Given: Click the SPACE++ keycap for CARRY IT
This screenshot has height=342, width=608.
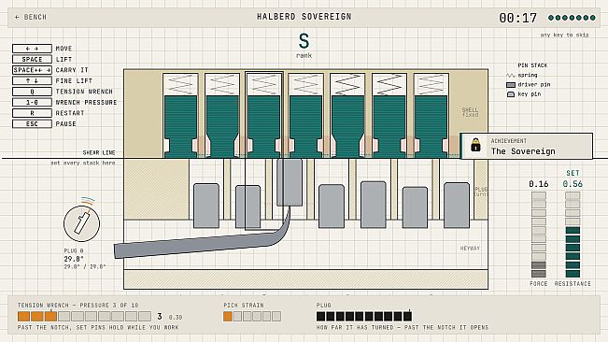Looking at the screenshot, I should pyautogui.click(x=32, y=70).
